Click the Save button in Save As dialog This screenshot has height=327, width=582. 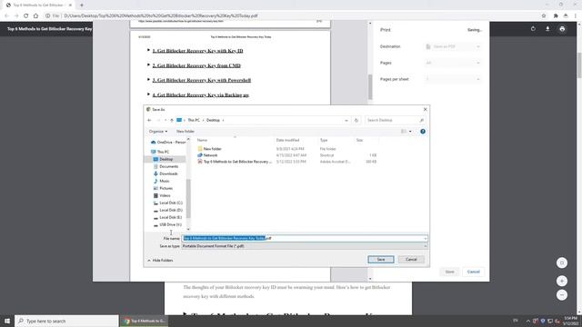tap(380, 260)
